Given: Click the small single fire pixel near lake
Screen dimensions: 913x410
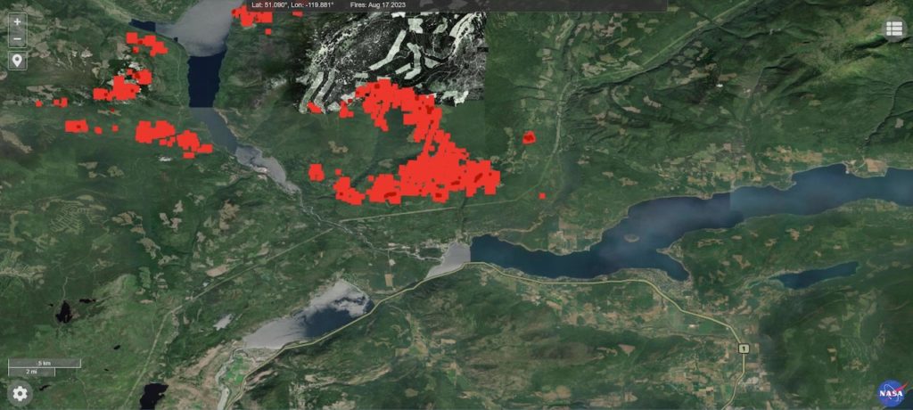Looking at the screenshot, I should (x=542, y=196).
